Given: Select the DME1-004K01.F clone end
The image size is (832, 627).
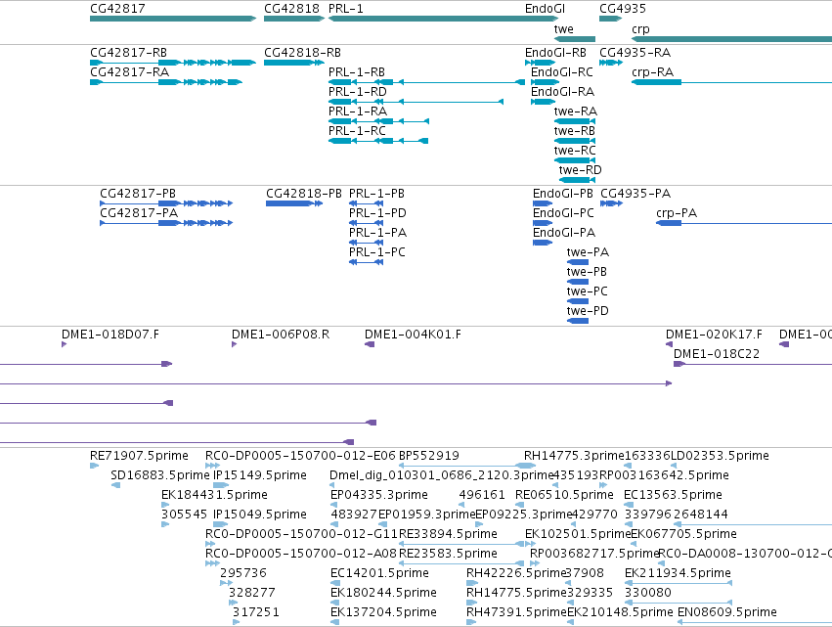Looking at the screenshot, I should 370,344.
